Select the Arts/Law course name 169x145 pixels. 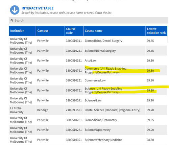coord(91,61)
